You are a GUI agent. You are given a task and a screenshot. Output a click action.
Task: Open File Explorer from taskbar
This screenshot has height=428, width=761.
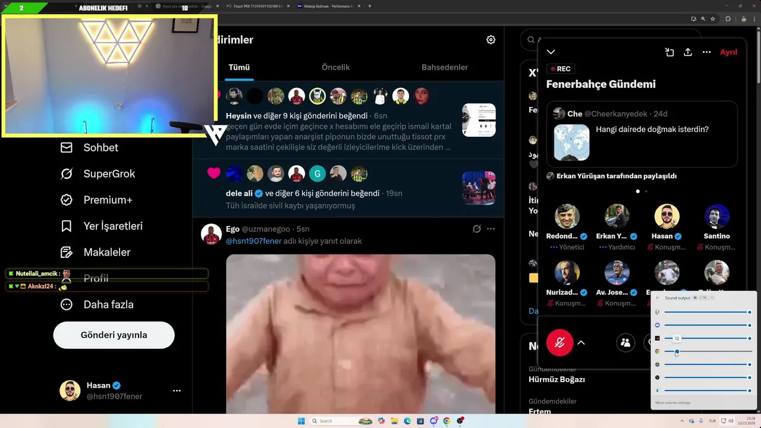click(394, 421)
